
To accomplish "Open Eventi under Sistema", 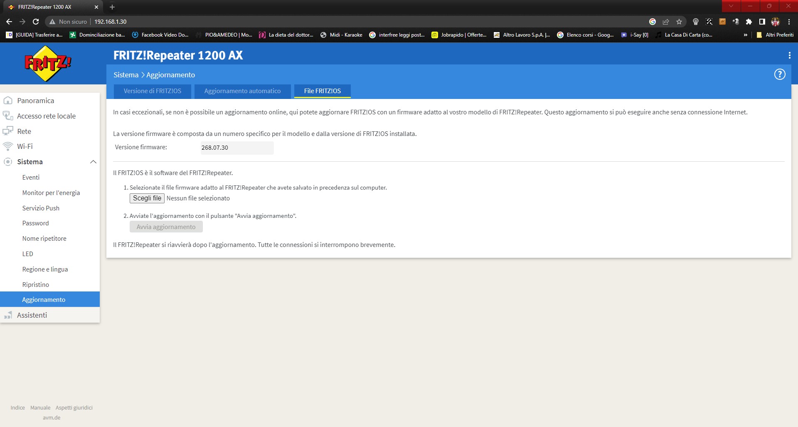I will click(x=31, y=177).
